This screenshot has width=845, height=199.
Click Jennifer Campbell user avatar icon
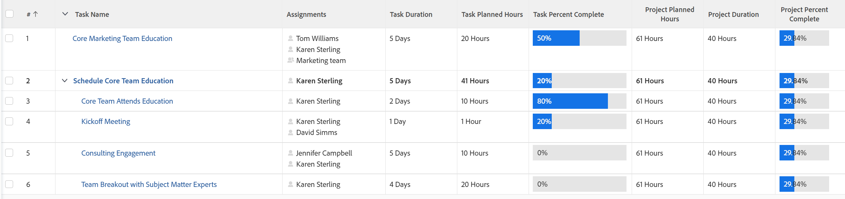291,153
